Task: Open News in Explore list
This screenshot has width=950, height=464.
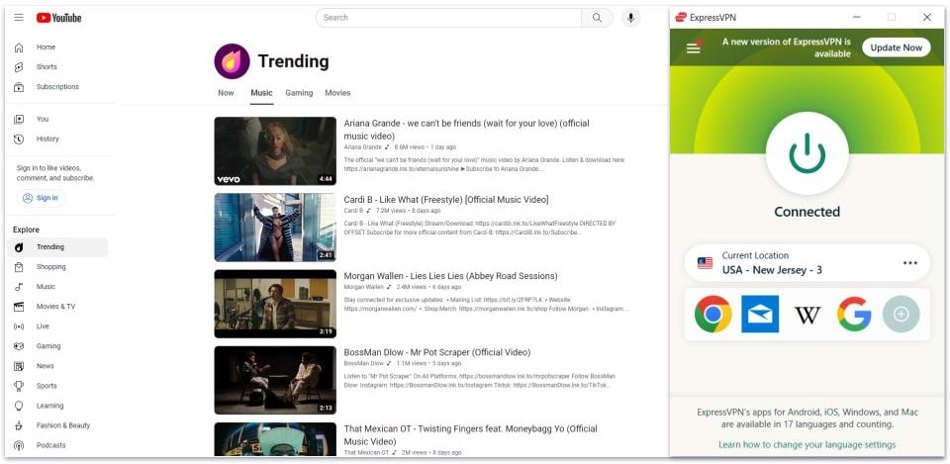Action: tap(57, 366)
